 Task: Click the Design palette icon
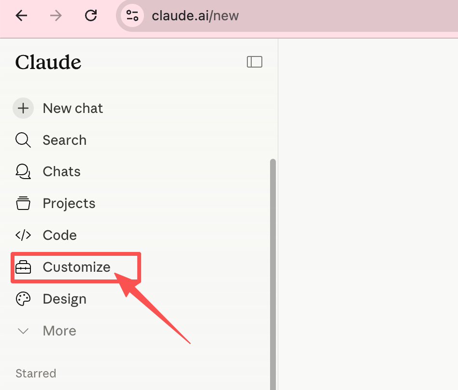point(23,299)
